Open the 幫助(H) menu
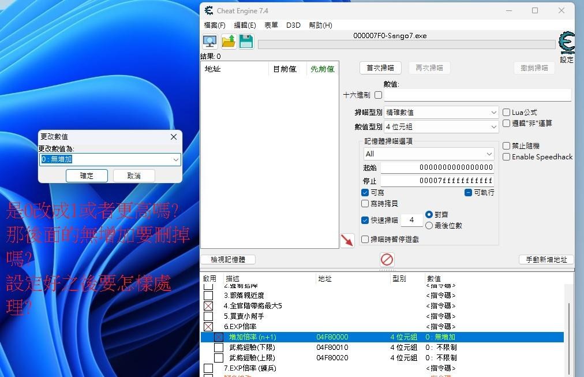Viewport: 584px width, 377px height. [x=320, y=25]
